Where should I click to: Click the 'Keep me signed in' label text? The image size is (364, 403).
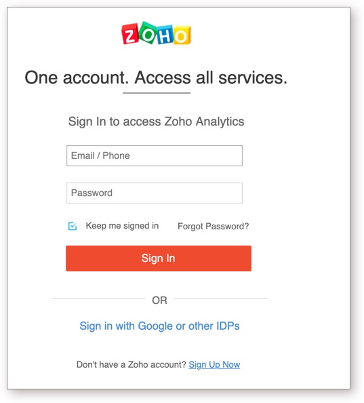pyautogui.click(x=122, y=226)
